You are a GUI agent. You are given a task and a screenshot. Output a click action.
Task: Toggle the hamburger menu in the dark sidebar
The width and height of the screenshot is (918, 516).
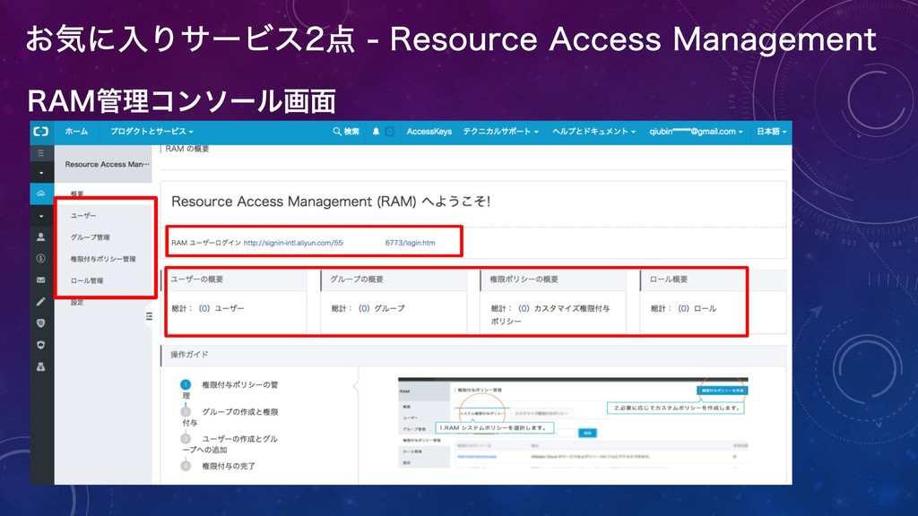[x=41, y=153]
